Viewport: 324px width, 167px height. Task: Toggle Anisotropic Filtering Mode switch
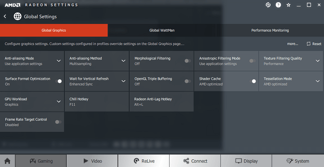click(252, 61)
